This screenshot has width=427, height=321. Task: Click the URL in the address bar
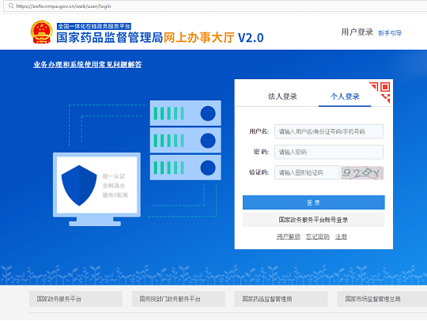[63, 6]
